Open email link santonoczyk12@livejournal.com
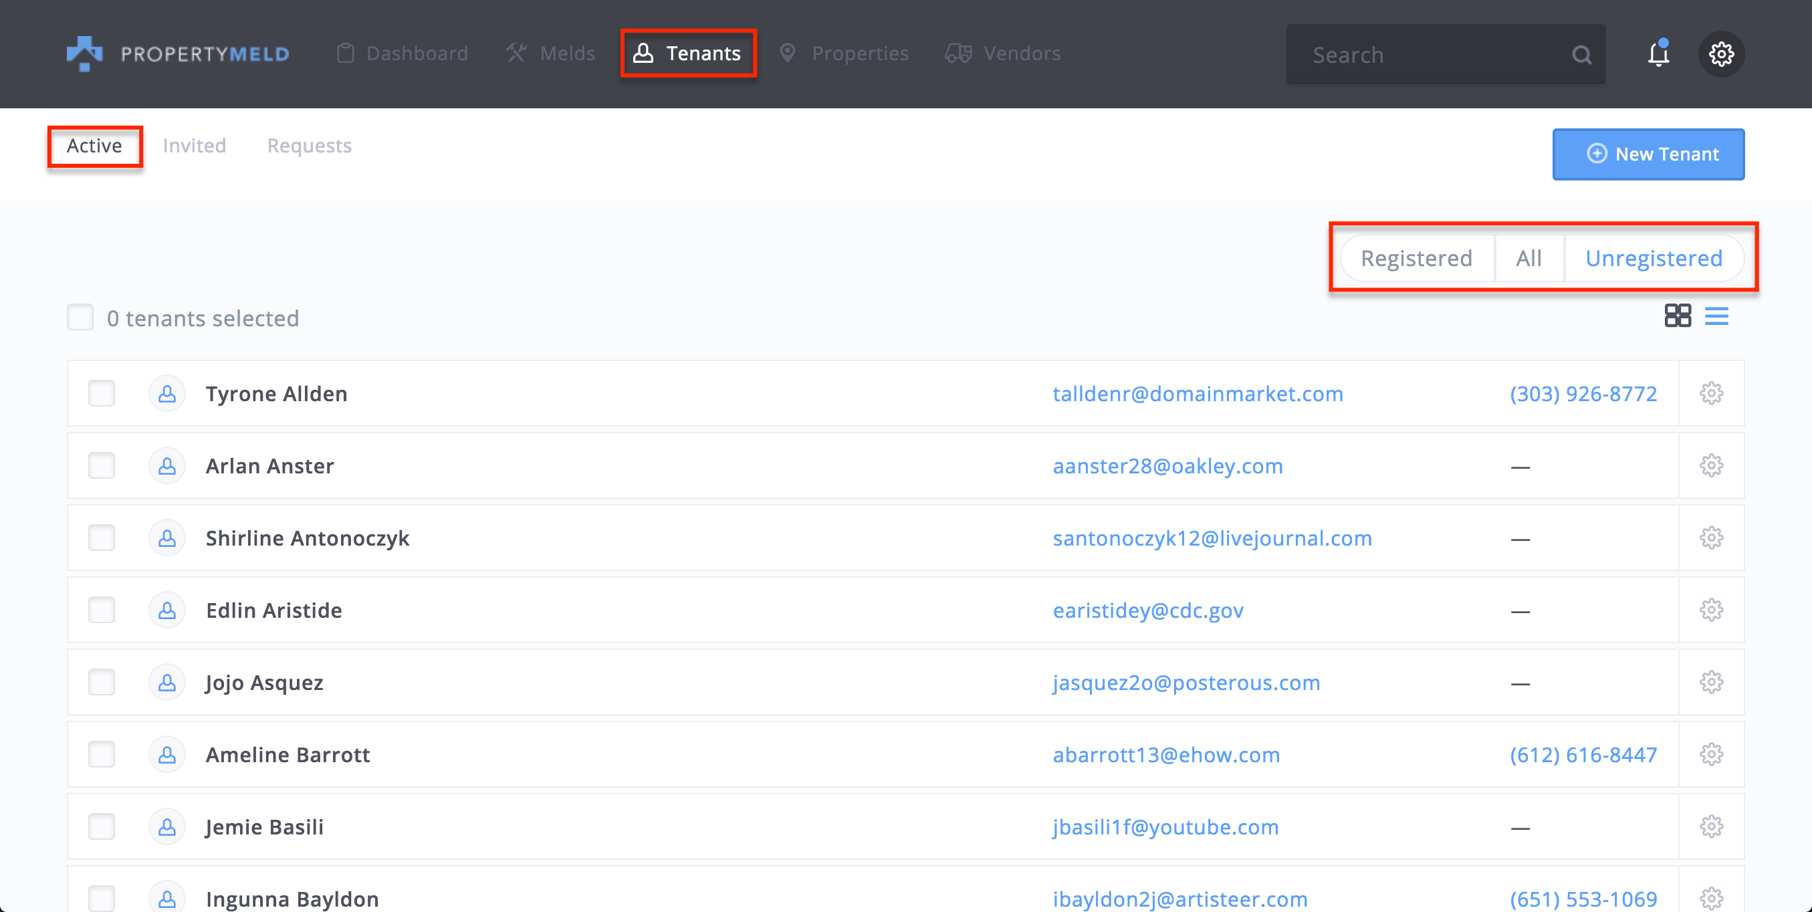Viewport: 1812px width, 912px height. point(1212,538)
